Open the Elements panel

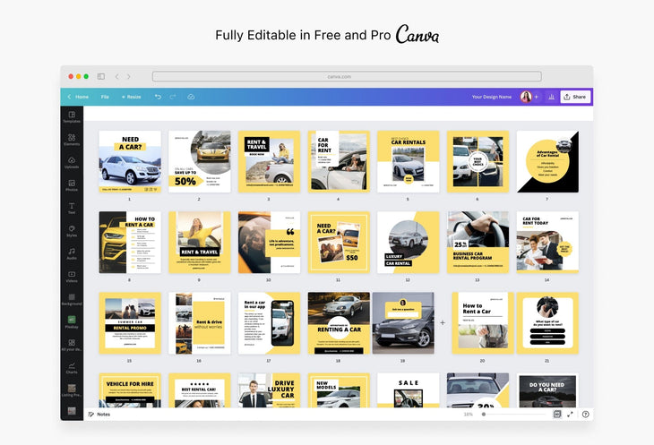tap(72, 138)
